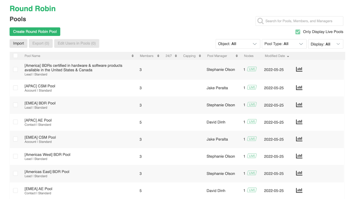Click the chart icon for [EMEA] AE Pool
This screenshot has height=199, width=351.
299,191
